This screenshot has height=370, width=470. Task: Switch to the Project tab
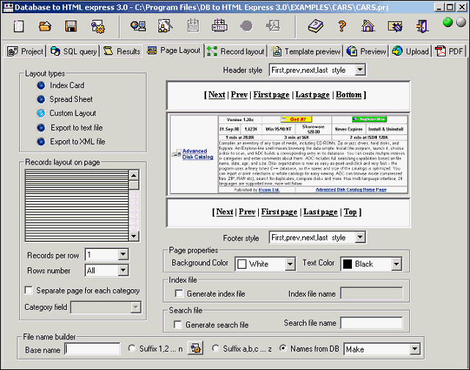click(26, 51)
